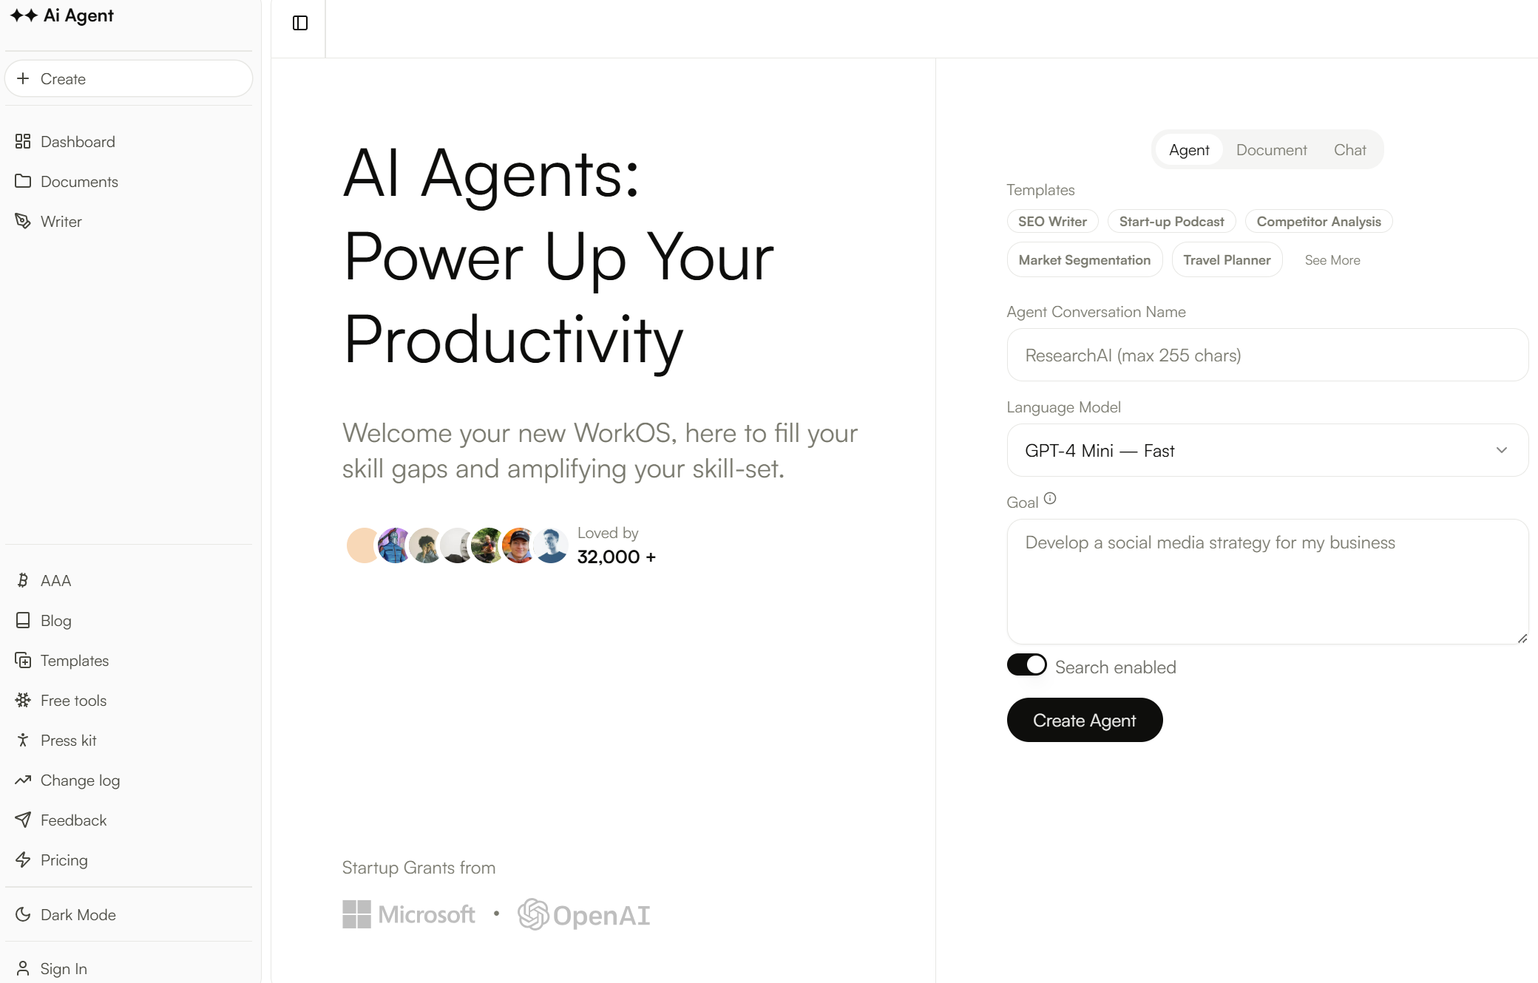The width and height of the screenshot is (1538, 983).
Task: Expand the Language Model dropdown
Action: pos(1264,449)
